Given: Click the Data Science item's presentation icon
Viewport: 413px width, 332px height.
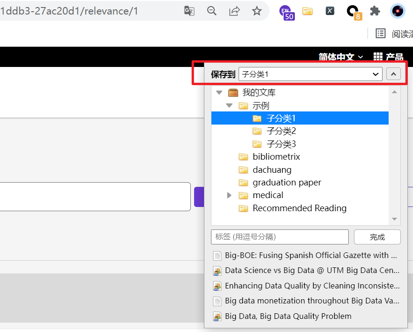Looking at the screenshot, I should tap(217, 271).
